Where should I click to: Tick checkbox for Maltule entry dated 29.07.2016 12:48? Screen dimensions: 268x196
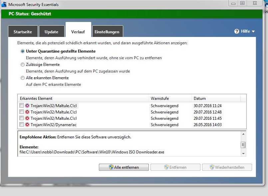(x=21, y=112)
